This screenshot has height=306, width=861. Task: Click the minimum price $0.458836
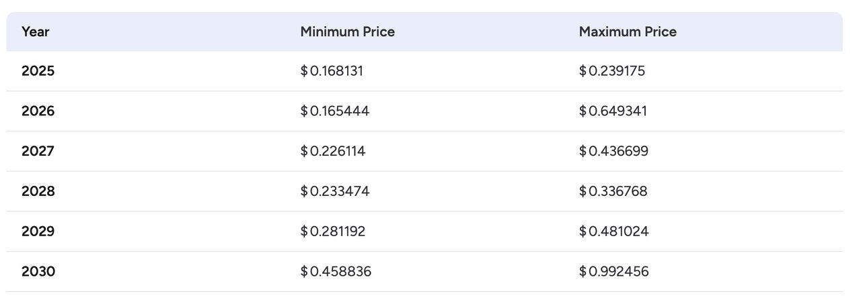point(335,272)
